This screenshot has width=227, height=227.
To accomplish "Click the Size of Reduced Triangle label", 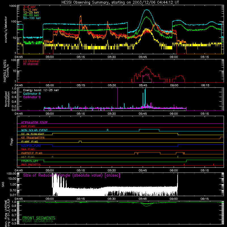I will [72, 175].
